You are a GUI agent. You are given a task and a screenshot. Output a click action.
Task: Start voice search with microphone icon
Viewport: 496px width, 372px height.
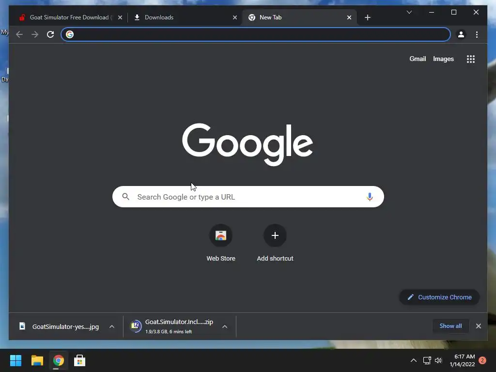coord(370,197)
